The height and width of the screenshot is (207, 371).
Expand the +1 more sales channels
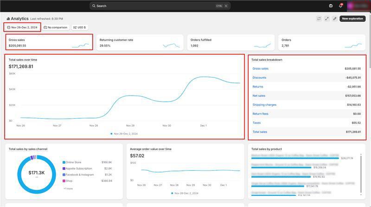68,188
